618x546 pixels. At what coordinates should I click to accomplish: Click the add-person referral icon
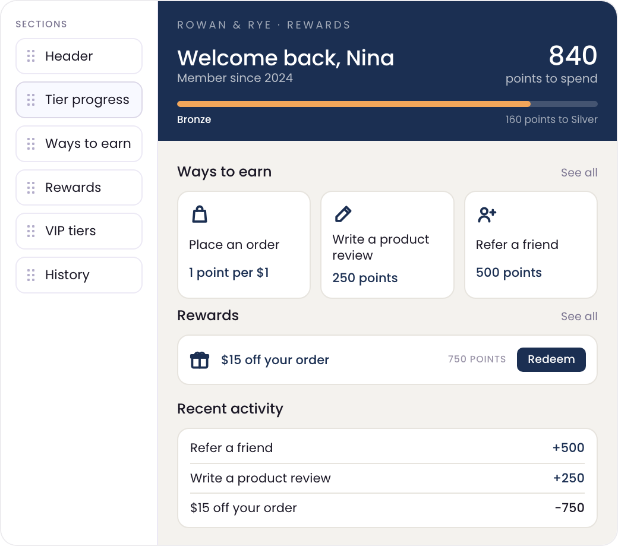(487, 214)
